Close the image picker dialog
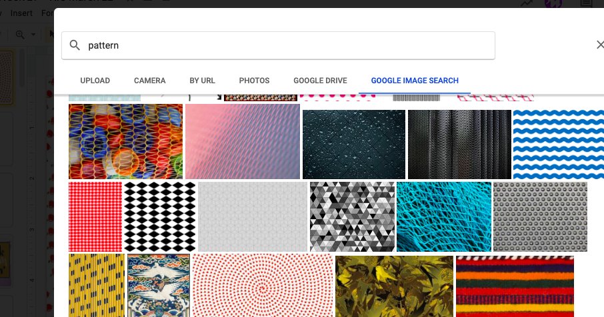Screen dimensions: 604x317 point(600,45)
